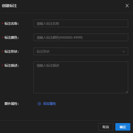The image size is (133, 133).
Task: Click the resize grip of the description textarea
Action: tap(127, 92)
